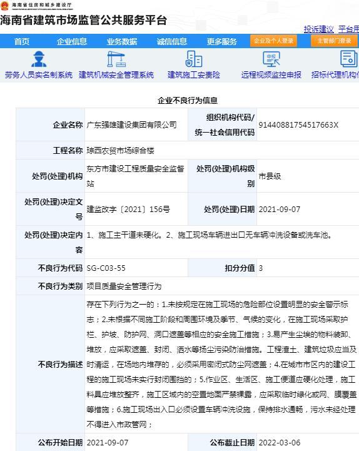Screen dimensions: 359x451
Task: Select the 市县级 level value
Action: pyautogui.click(x=270, y=176)
